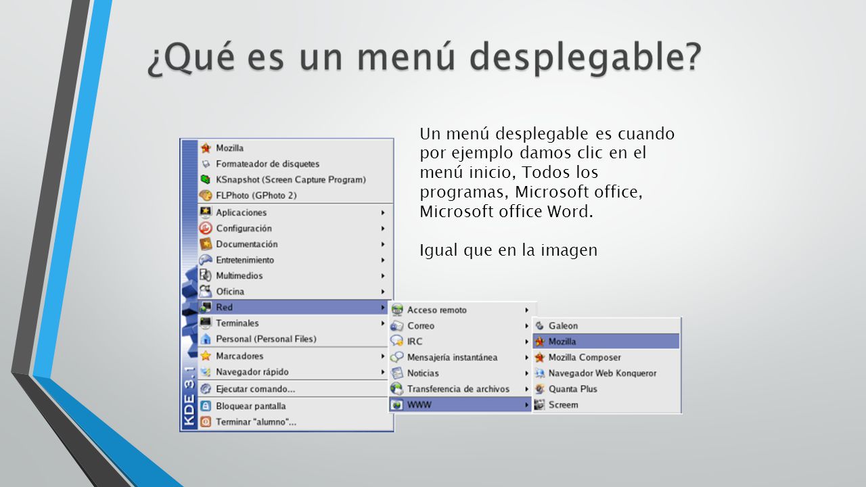The height and width of the screenshot is (487, 866).
Task: Click the Mozilla Composer icon
Action: click(x=540, y=357)
